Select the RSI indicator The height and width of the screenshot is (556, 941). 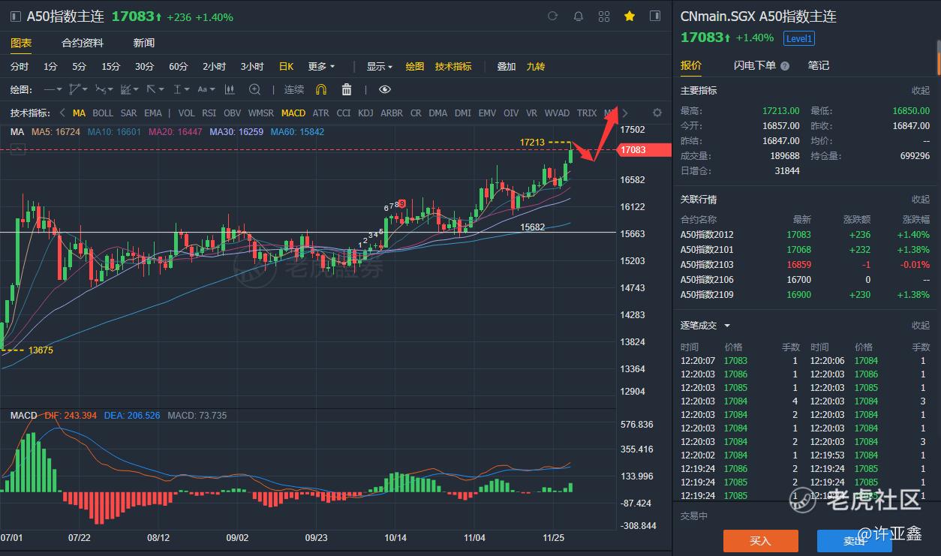click(209, 113)
